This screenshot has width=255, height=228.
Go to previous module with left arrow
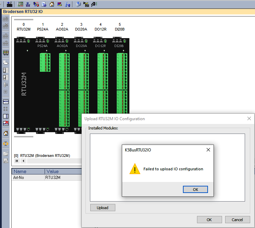point(23,161)
